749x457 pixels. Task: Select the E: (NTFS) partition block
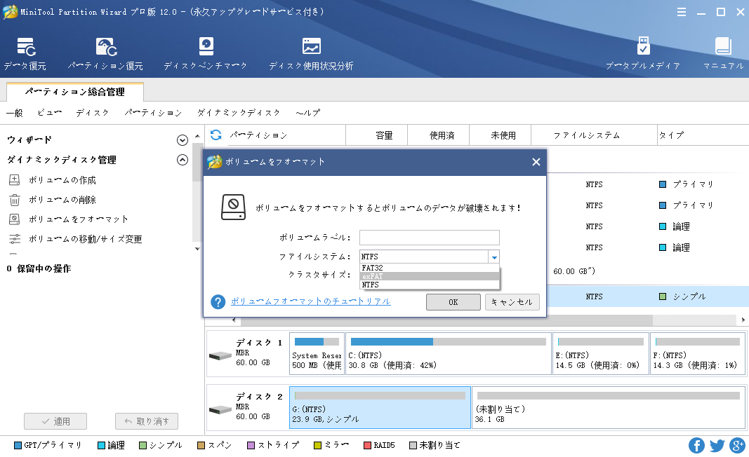tap(601, 353)
